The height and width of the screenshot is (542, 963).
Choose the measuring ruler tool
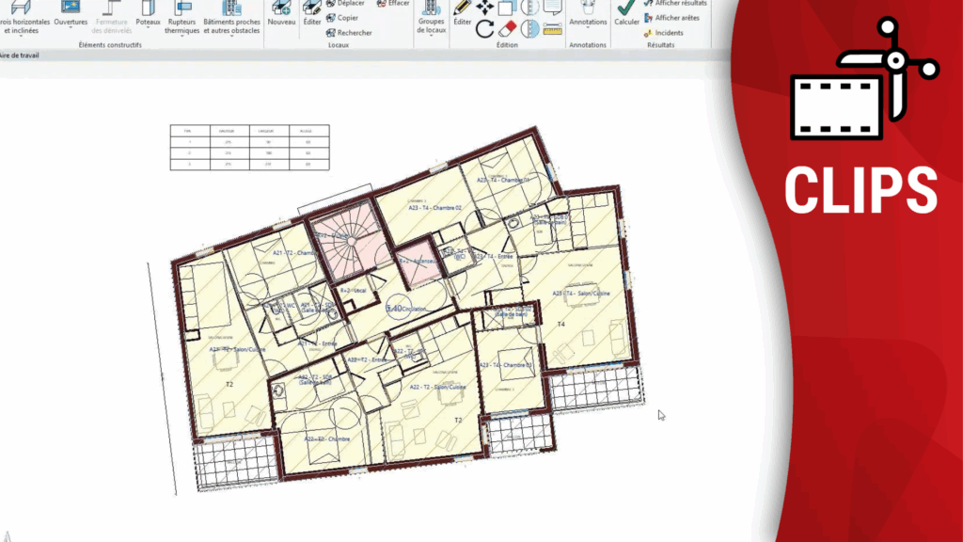click(551, 28)
